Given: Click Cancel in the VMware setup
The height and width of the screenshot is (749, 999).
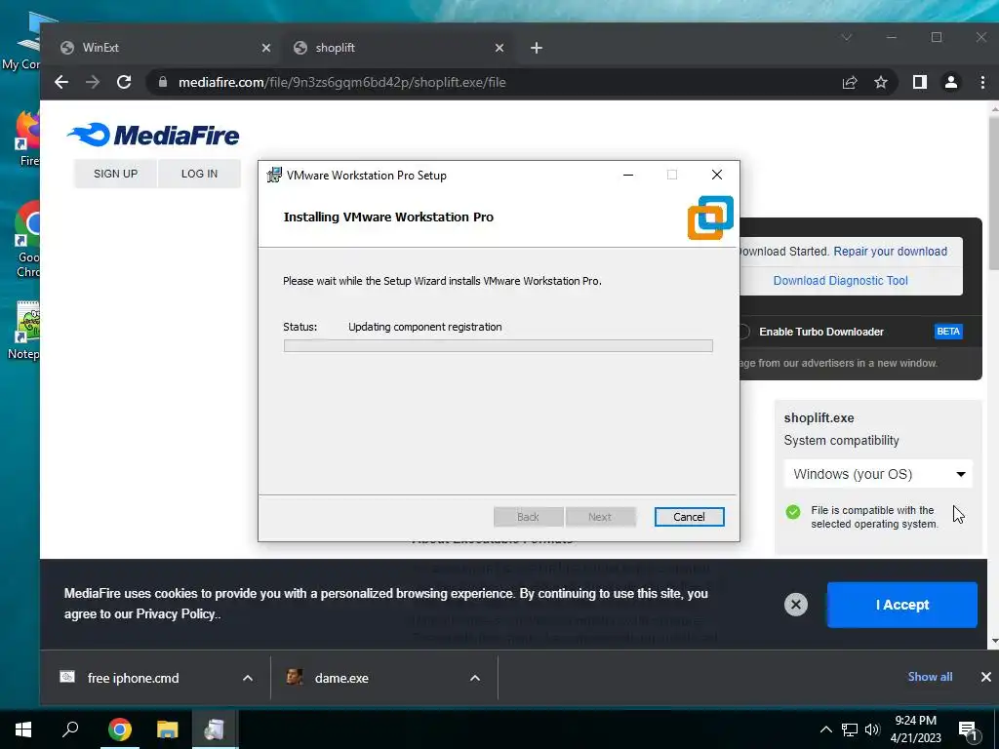Looking at the screenshot, I should [689, 517].
